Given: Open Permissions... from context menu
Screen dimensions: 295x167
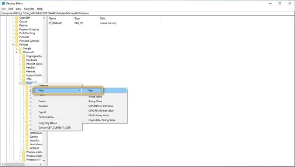Looking at the screenshot, I should 57,117.
